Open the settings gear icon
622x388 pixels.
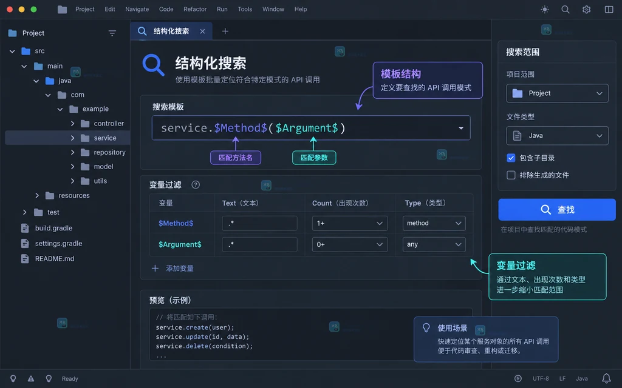coord(586,10)
